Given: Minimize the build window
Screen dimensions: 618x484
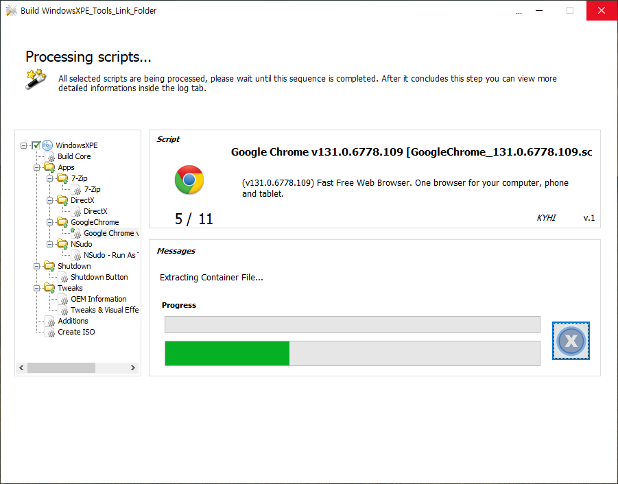Looking at the screenshot, I should click(539, 11).
